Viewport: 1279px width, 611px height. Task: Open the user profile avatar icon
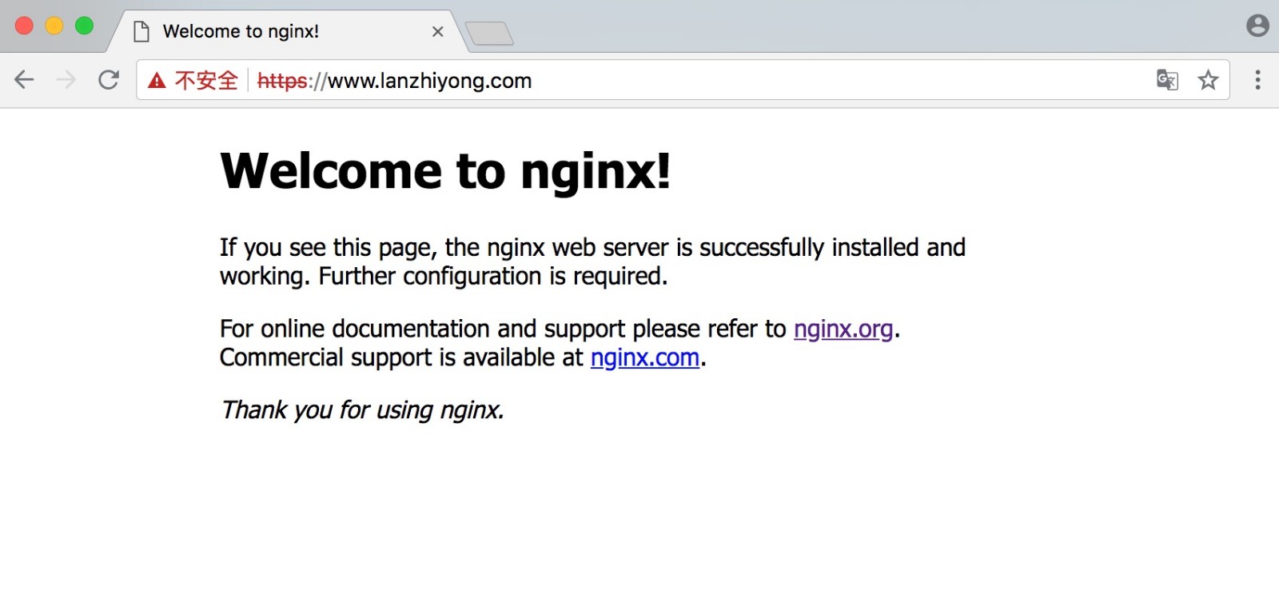pyautogui.click(x=1257, y=26)
